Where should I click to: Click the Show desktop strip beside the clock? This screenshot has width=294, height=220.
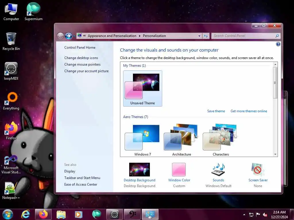[x=293, y=214]
